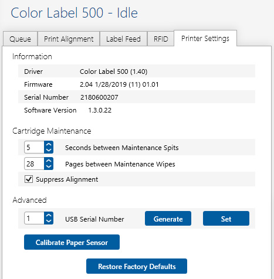
Task: Go to the Label Feed tab
Action: (x=123, y=39)
